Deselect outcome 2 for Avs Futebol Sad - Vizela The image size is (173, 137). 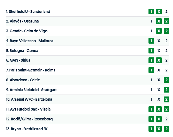[167, 109]
